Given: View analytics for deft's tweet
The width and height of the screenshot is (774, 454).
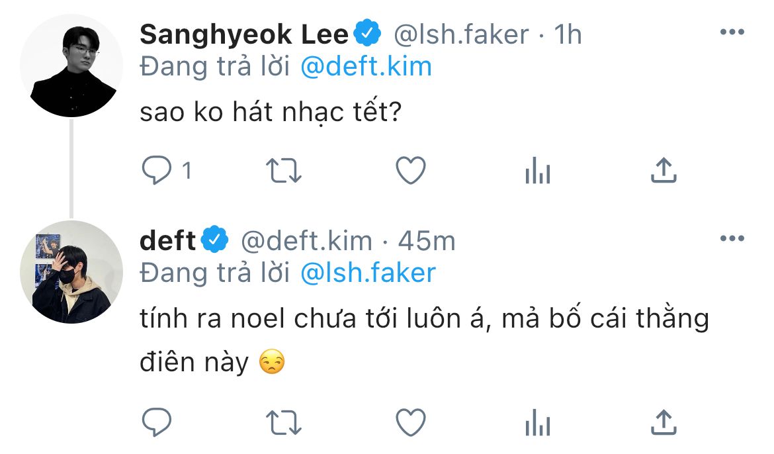Looking at the screenshot, I should [537, 422].
